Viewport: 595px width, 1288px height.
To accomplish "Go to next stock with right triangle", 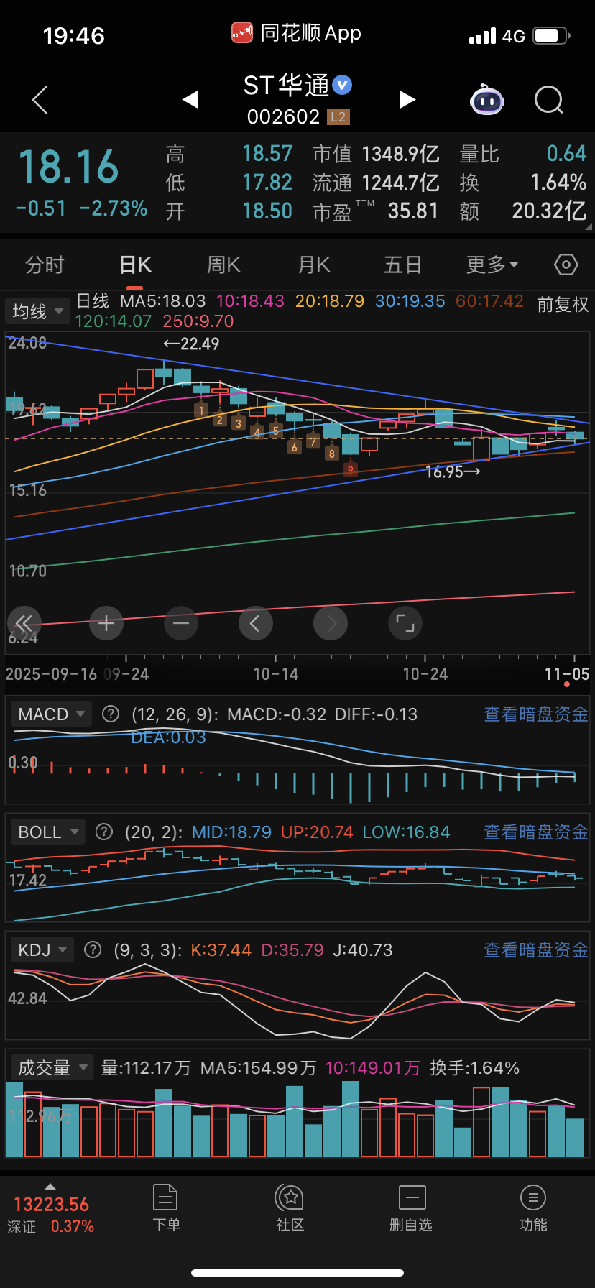I will [407, 99].
